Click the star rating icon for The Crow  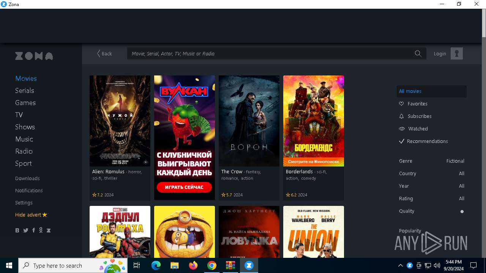223,195
